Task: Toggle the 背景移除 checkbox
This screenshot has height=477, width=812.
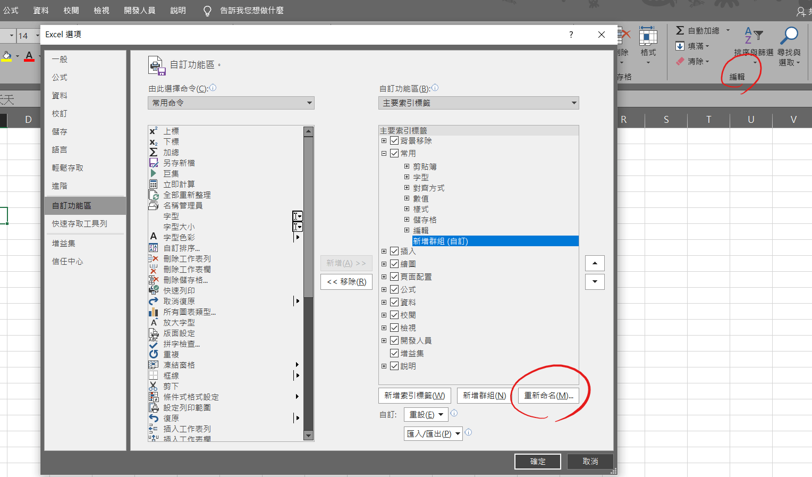Action: [x=394, y=140]
